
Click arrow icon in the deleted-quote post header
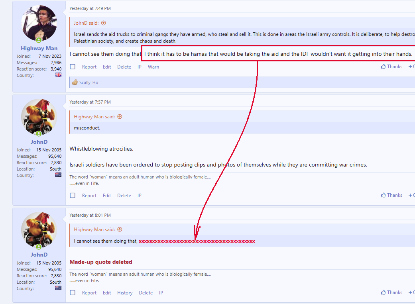pyautogui.click(x=120, y=229)
